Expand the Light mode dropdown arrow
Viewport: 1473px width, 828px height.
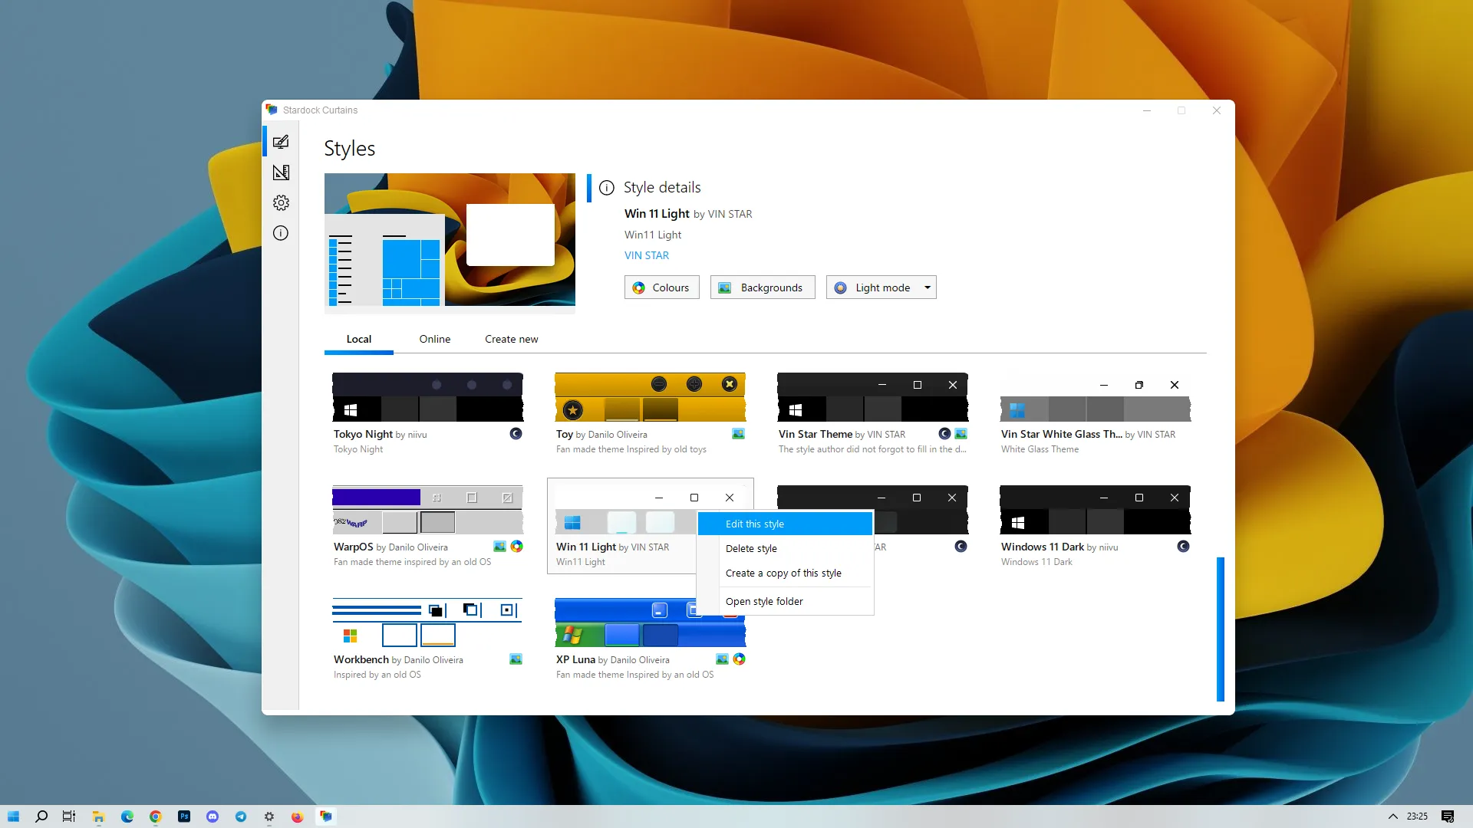point(928,287)
